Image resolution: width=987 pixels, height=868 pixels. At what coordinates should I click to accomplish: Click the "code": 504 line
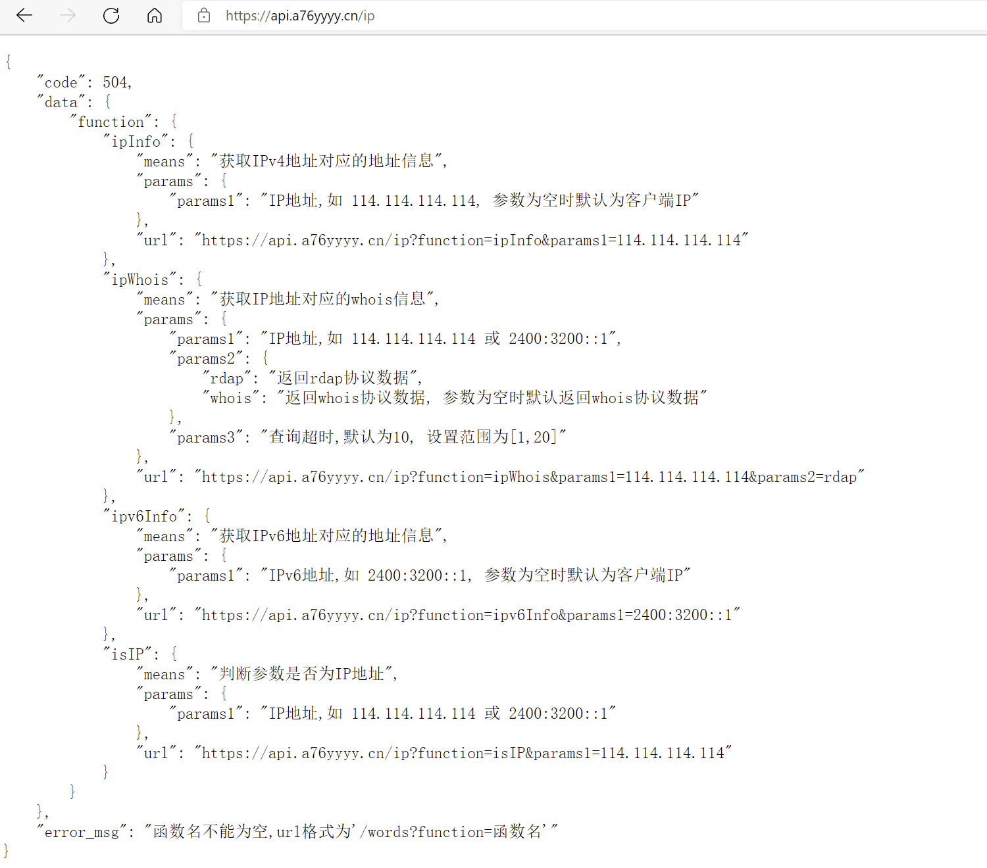85,82
